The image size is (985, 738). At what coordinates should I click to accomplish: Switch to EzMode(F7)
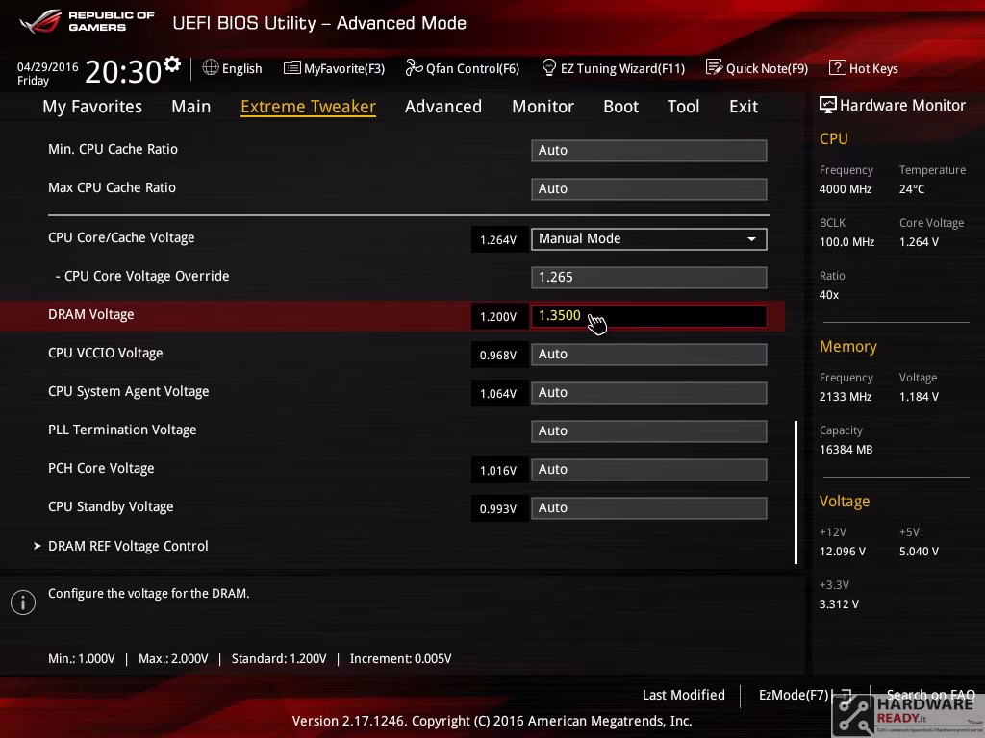(x=794, y=695)
